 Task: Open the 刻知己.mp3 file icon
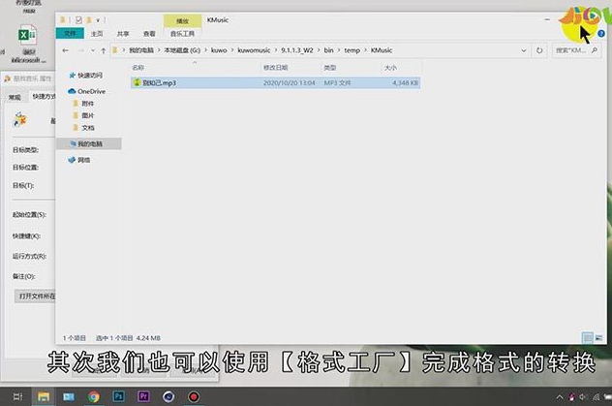tap(137, 82)
